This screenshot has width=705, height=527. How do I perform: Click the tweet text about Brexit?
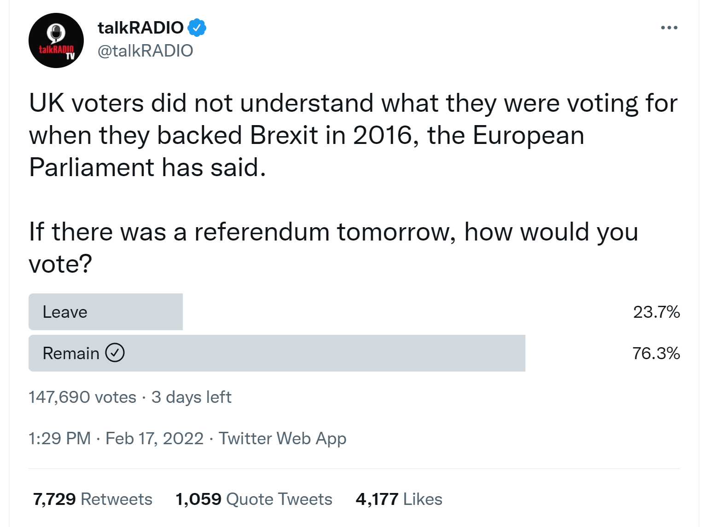(x=353, y=135)
